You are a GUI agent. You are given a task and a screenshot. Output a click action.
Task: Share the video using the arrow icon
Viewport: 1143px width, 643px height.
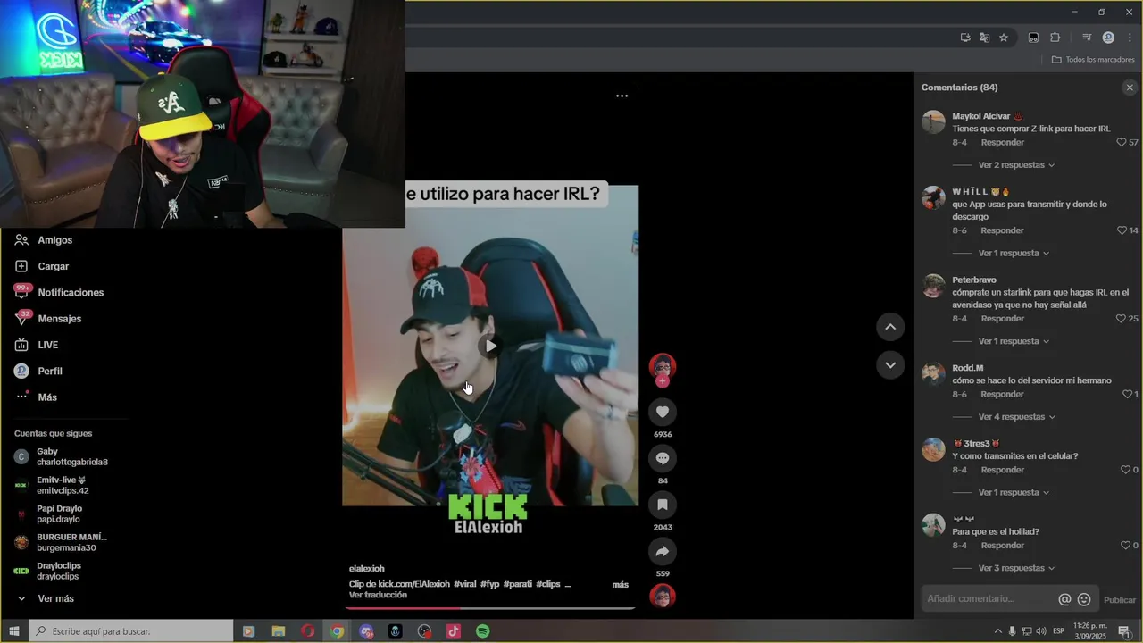pyautogui.click(x=663, y=551)
